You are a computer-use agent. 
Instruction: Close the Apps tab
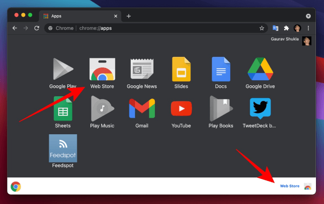116,16
